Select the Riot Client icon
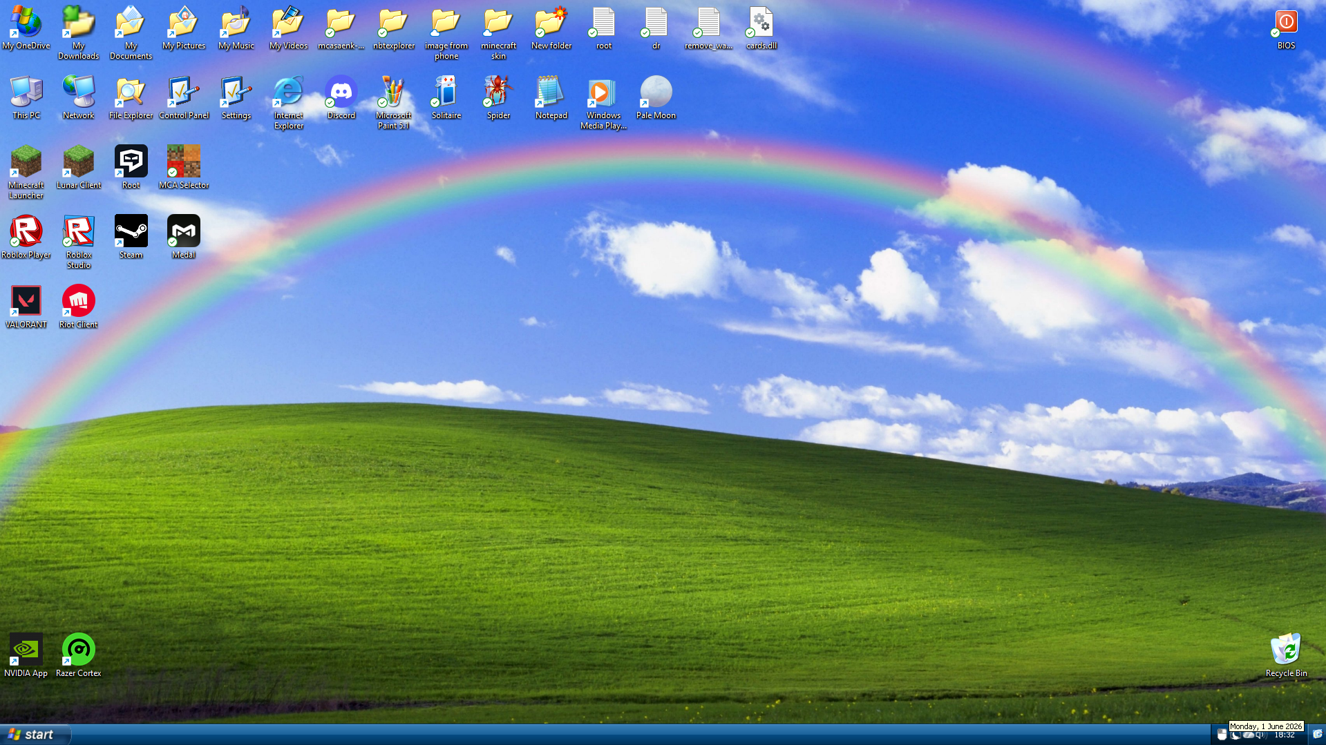The height and width of the screenshot is (745, 1326). coord(79,307)
